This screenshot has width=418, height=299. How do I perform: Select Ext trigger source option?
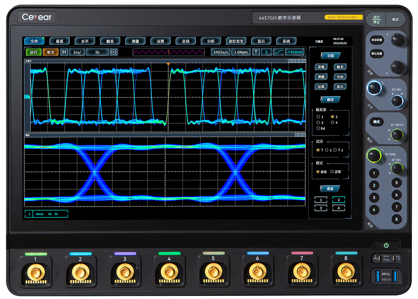[318, 128]
